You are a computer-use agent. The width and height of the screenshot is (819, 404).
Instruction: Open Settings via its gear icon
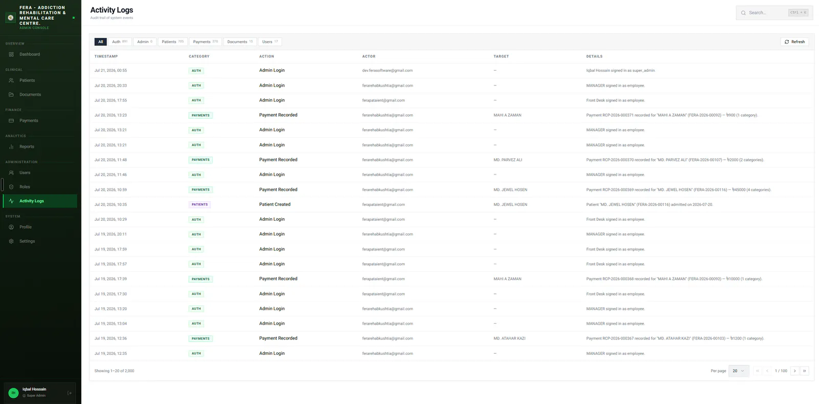pyautogui.click(x=11, y=241)
